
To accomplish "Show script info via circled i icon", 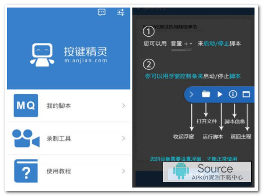I will [x=233, y=94].
